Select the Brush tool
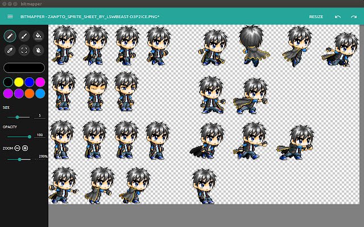Screen dimensions: 364x227 coord(24,36)
